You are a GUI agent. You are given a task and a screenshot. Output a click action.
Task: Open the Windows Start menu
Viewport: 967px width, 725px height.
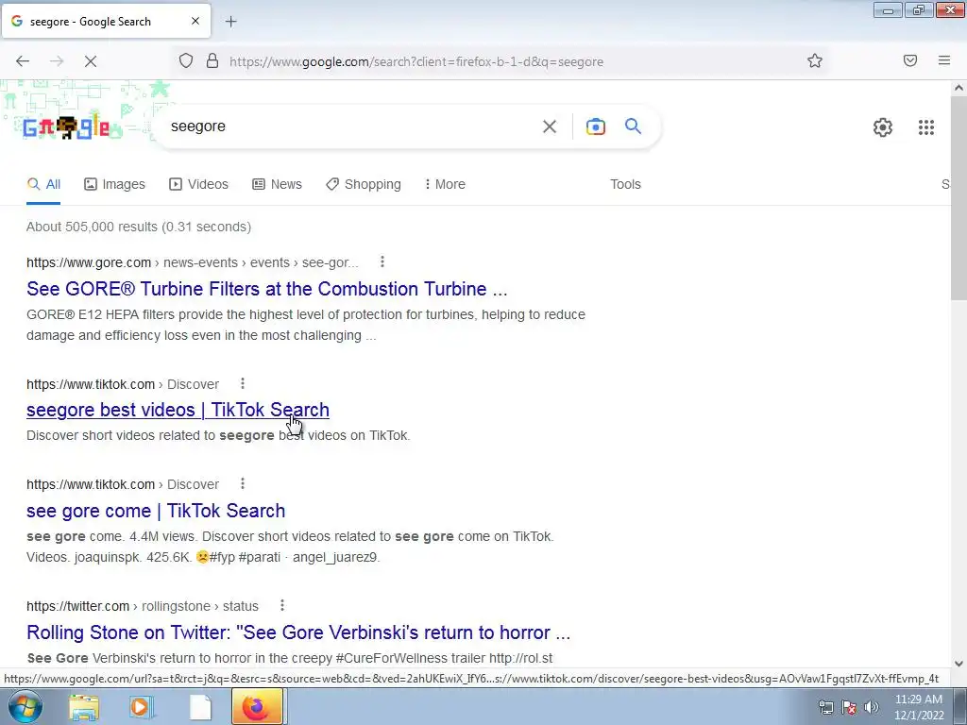25,707
